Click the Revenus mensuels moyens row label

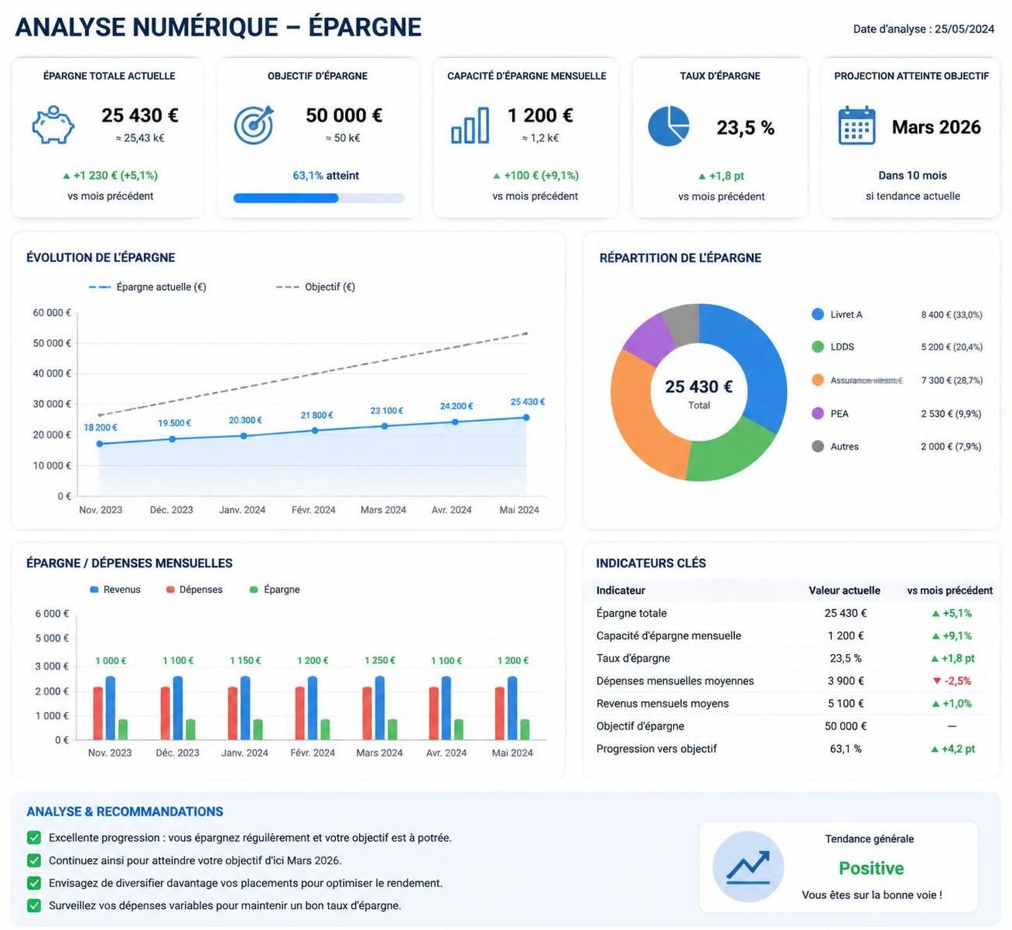point(662,703)
